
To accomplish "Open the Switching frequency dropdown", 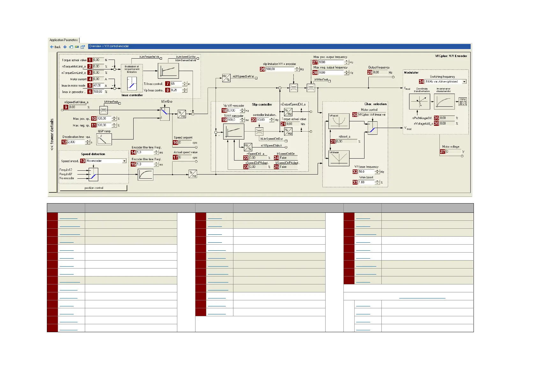I will (464, 82).
